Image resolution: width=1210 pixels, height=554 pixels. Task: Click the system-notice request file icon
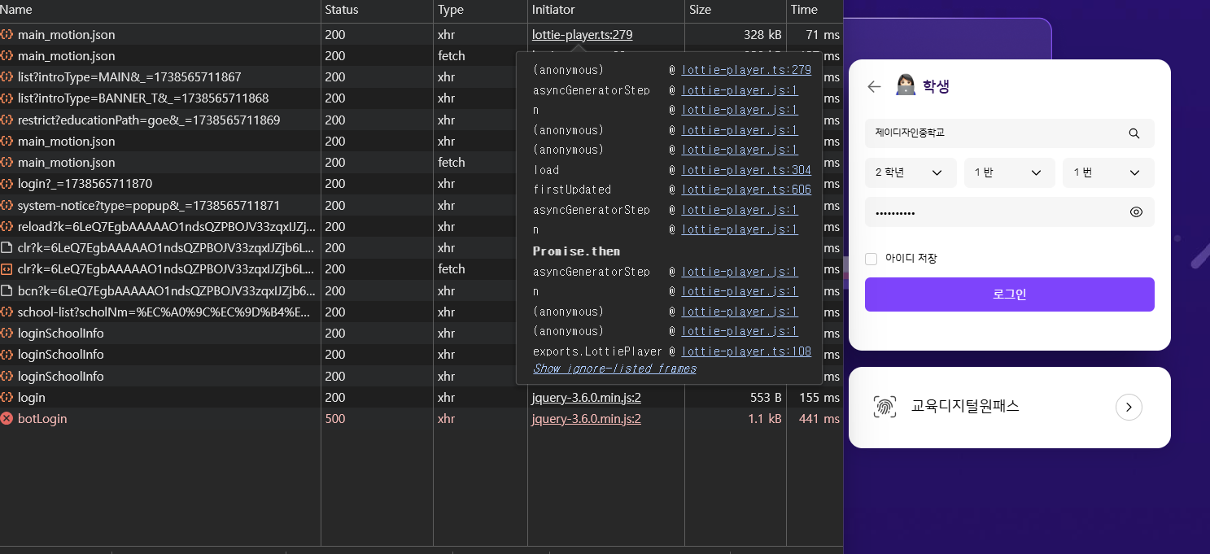7,206
